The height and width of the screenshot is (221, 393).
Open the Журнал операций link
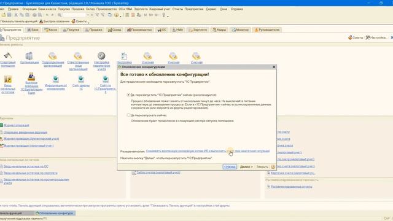tap(17, 125)
